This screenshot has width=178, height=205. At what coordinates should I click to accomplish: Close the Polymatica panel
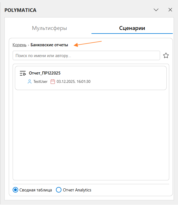pyautogui.click(x=170, y=10)
